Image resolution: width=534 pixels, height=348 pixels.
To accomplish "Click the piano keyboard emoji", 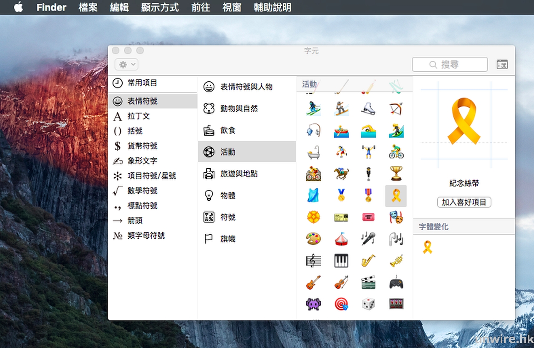I will click(x=341, y=261).
